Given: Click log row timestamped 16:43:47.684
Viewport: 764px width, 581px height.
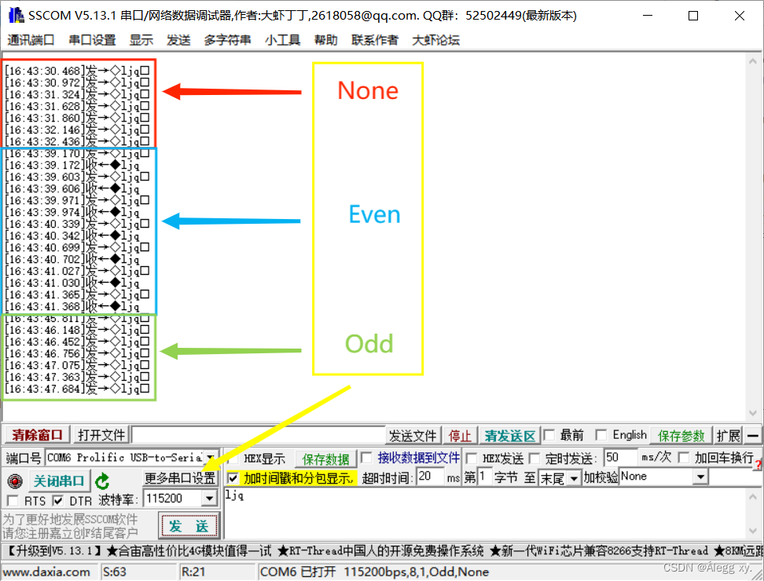Looking at the screenshot, I should coord(77,389).
